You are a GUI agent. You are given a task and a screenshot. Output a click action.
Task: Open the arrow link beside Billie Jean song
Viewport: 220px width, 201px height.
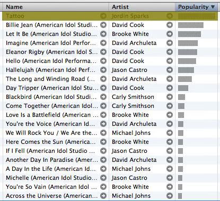pyautogui.click(x=103, y=25)
